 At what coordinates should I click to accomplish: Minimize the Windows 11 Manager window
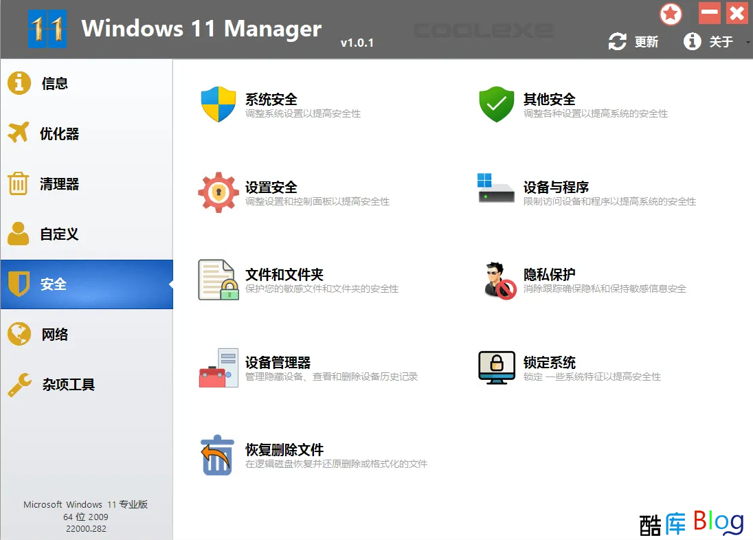710,13
